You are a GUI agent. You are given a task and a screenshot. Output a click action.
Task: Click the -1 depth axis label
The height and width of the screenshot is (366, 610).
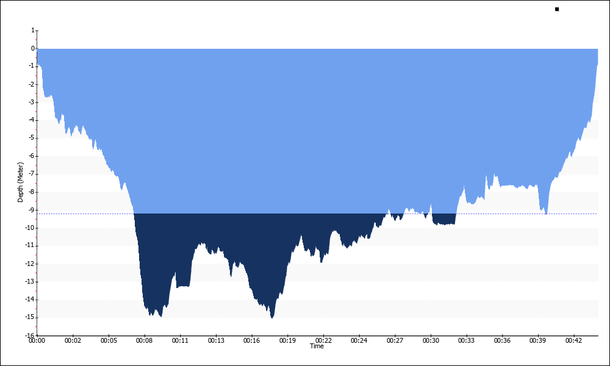[x=32, y=66]
